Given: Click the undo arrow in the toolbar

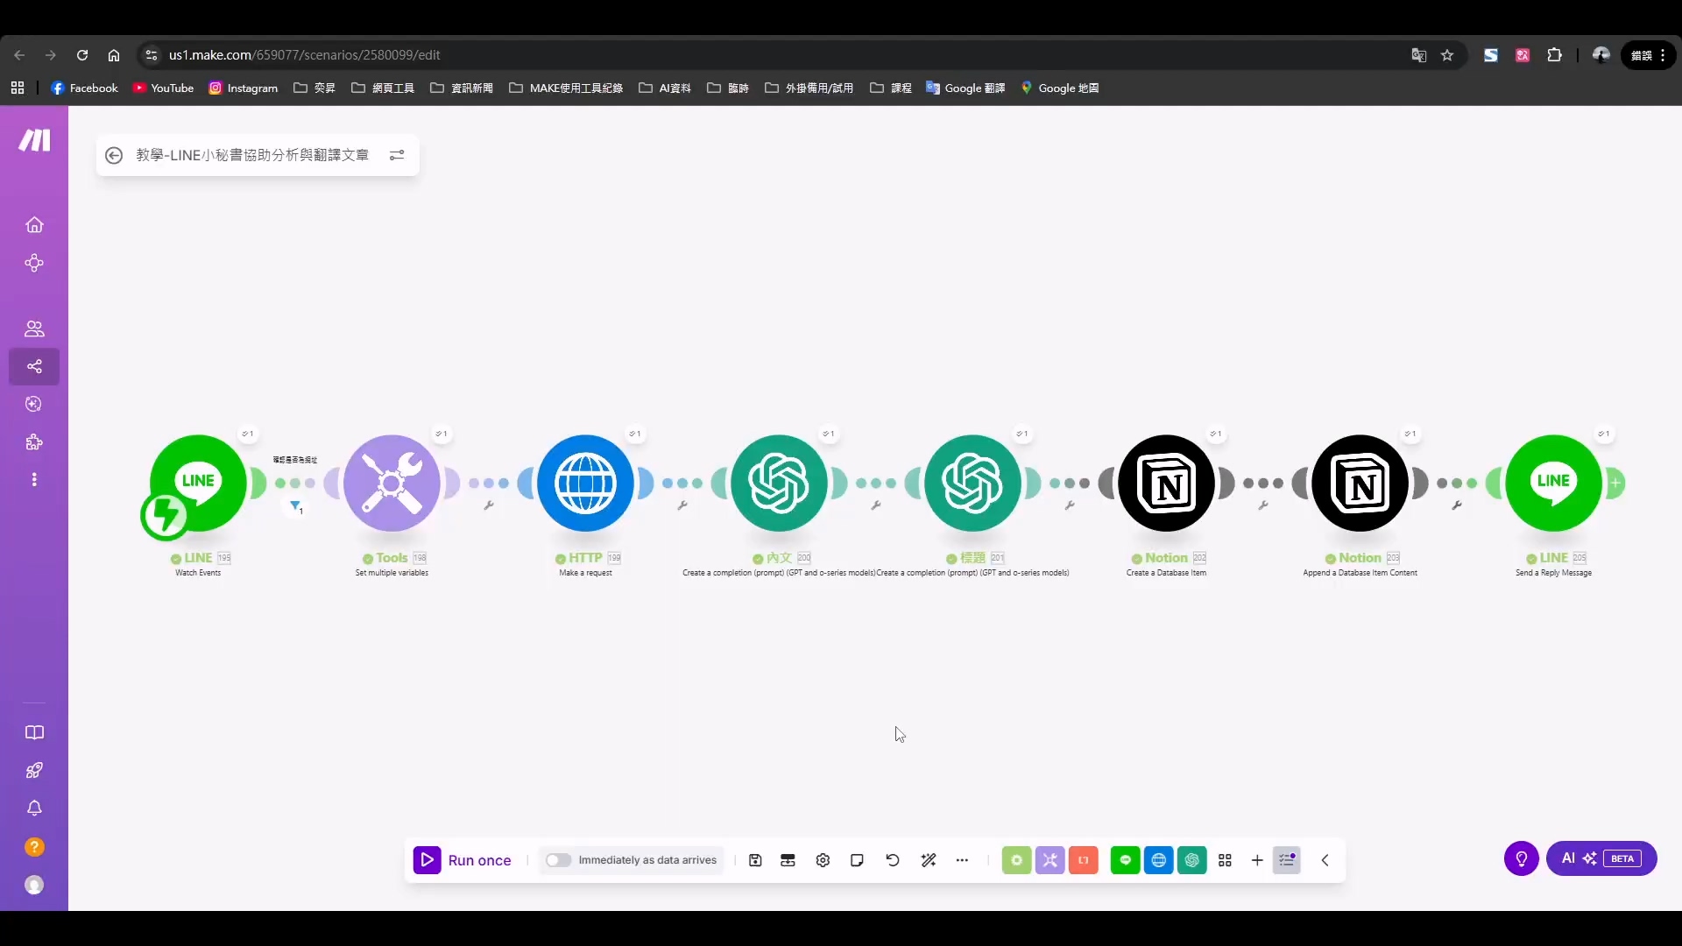Looking at the screenshot, I should (893, 860).
